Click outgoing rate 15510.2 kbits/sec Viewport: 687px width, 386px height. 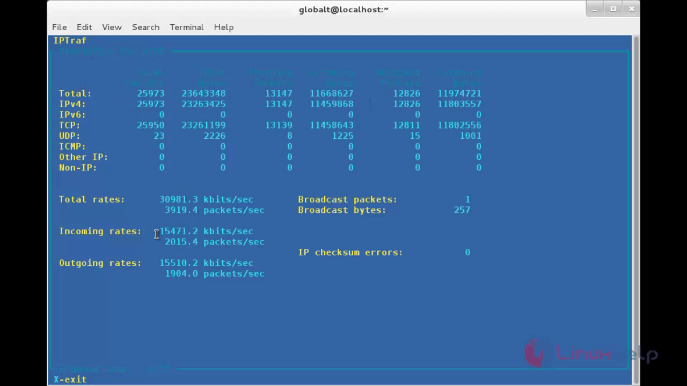pyautogui.click(x=206, y=263)
